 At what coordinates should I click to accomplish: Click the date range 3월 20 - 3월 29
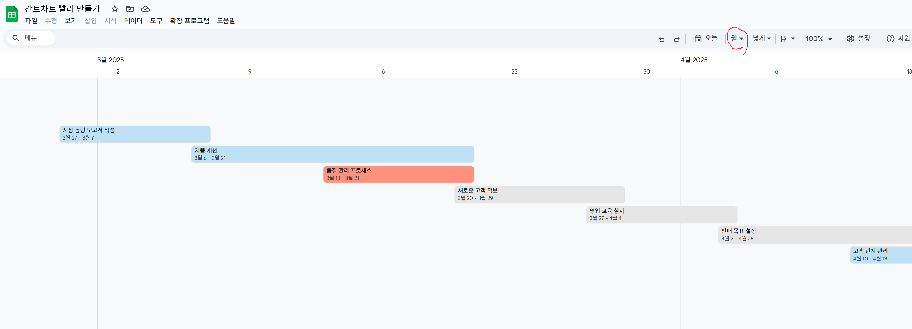pyautogui.click(x=475, y=198)
